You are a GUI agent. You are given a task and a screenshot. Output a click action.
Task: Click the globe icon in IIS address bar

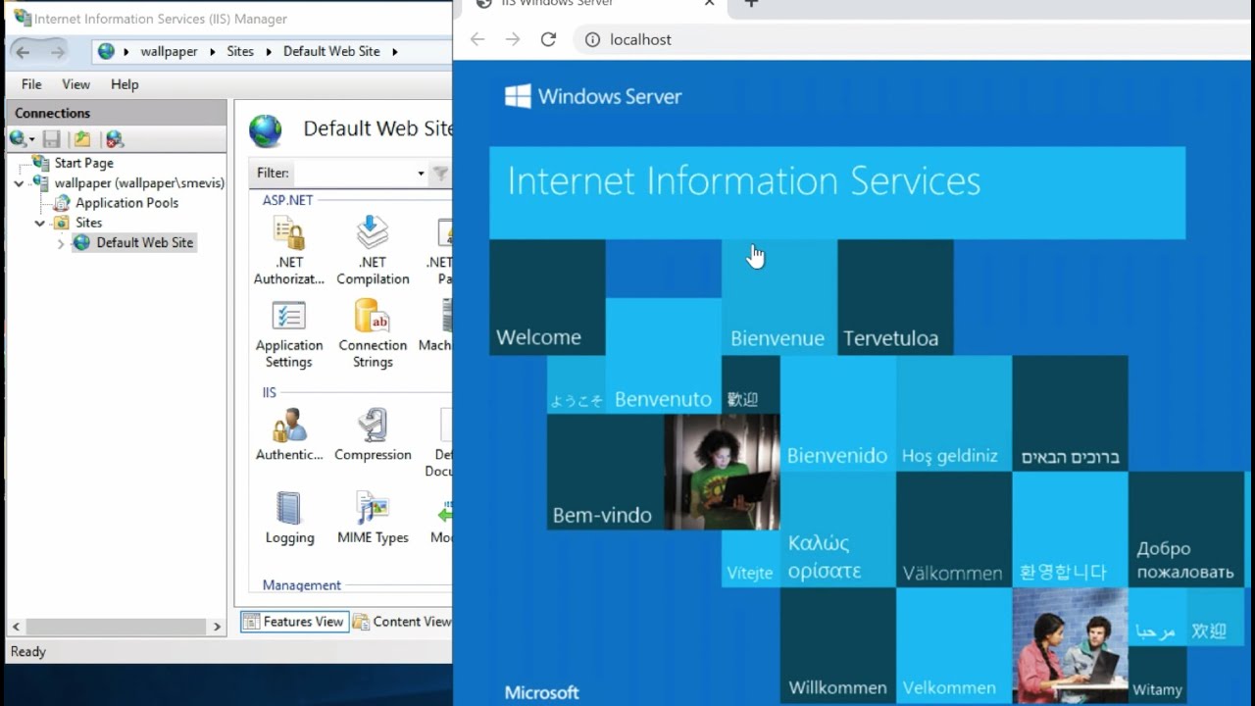coord(106,51)
